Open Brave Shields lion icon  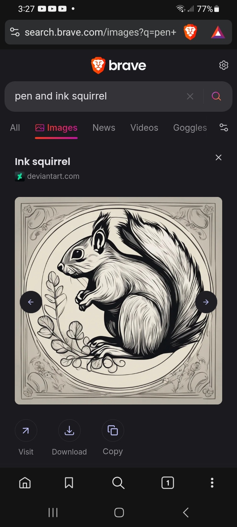[x=190, y=32]
